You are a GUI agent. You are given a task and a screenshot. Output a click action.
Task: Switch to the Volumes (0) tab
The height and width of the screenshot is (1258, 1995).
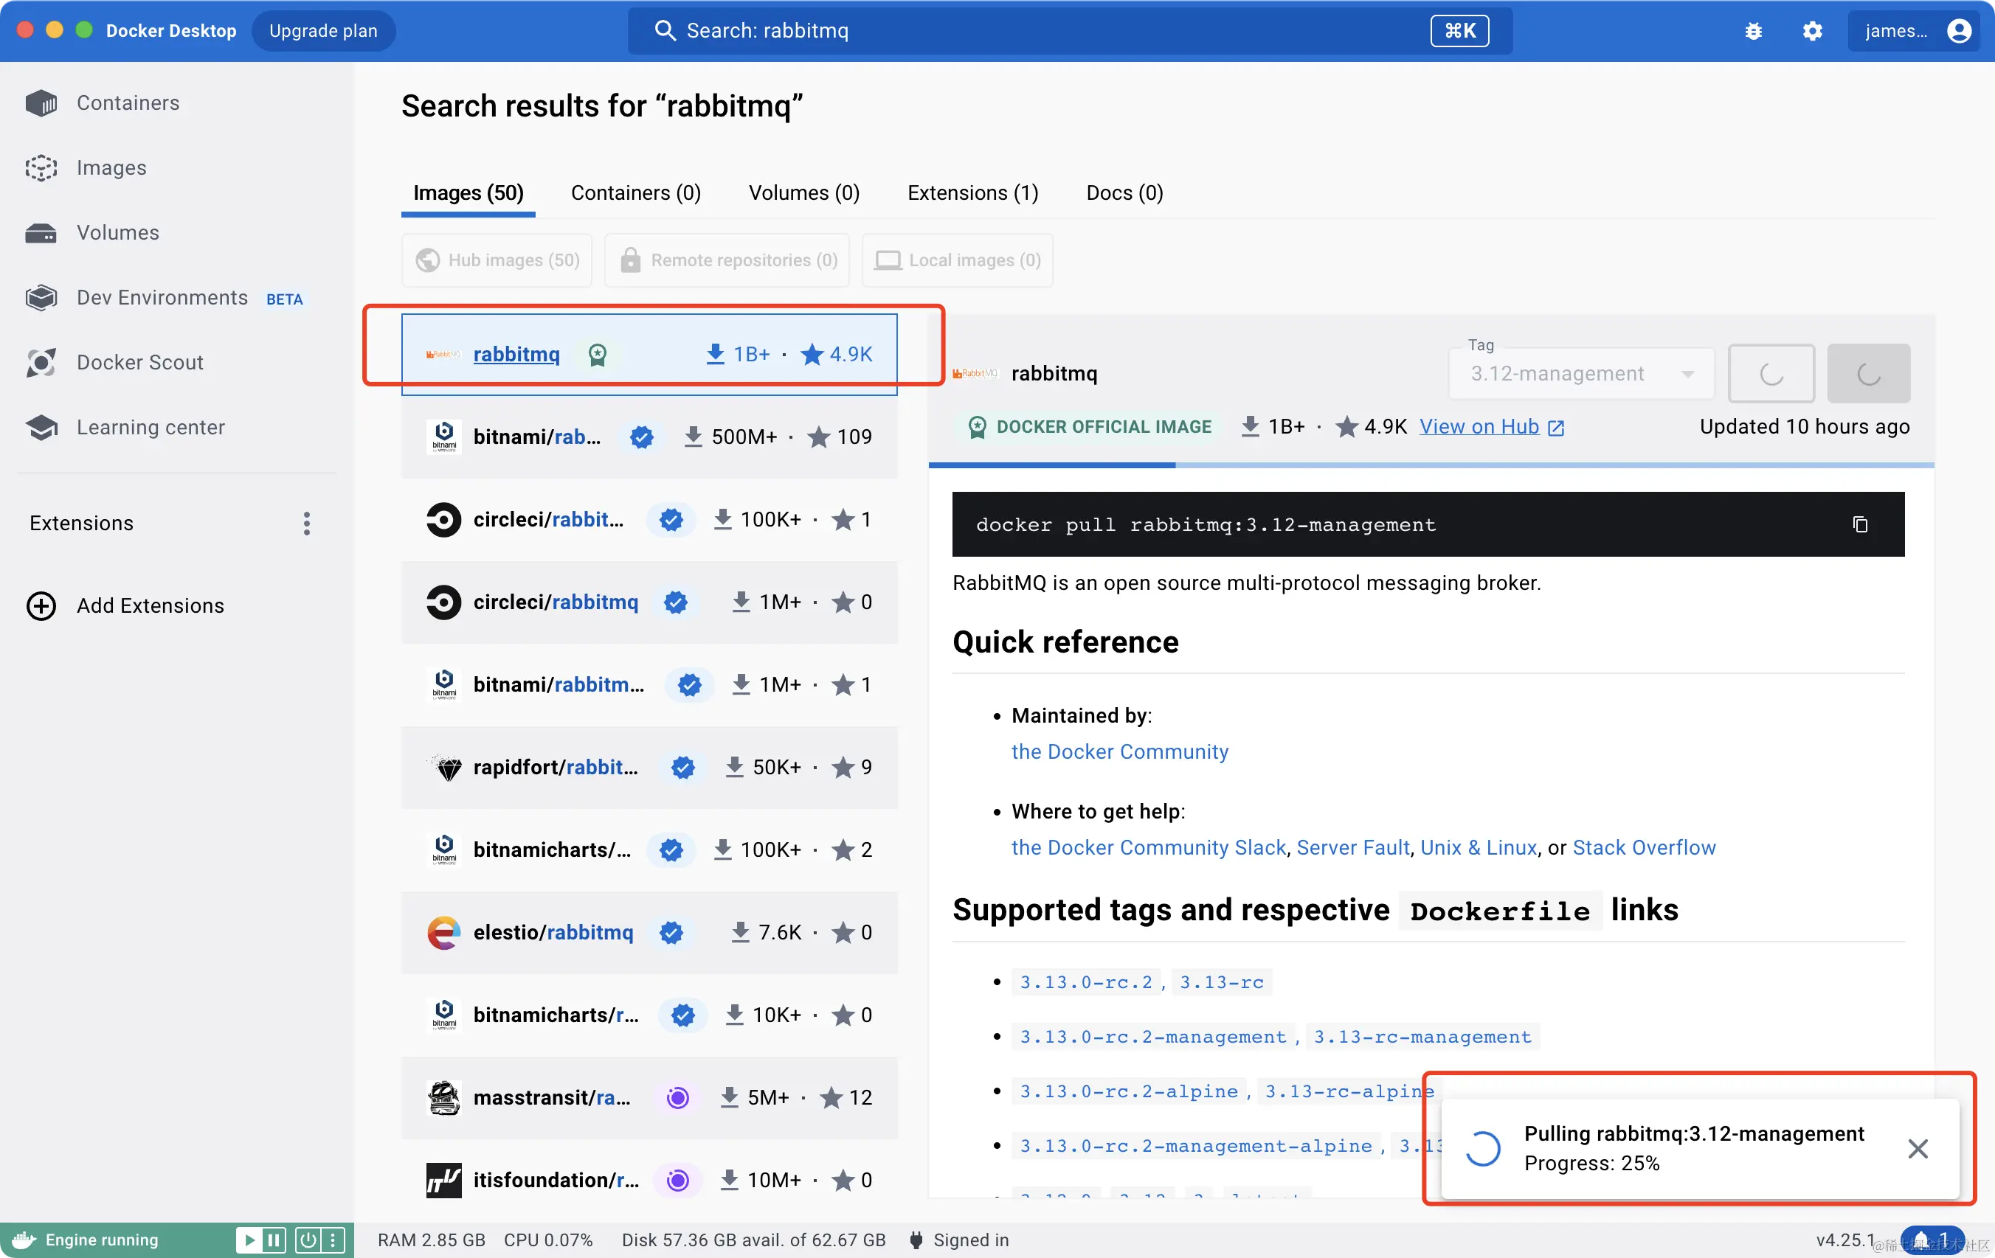point(803,193)
